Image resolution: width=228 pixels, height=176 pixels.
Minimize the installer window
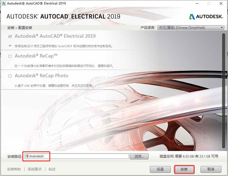point(197,3)
